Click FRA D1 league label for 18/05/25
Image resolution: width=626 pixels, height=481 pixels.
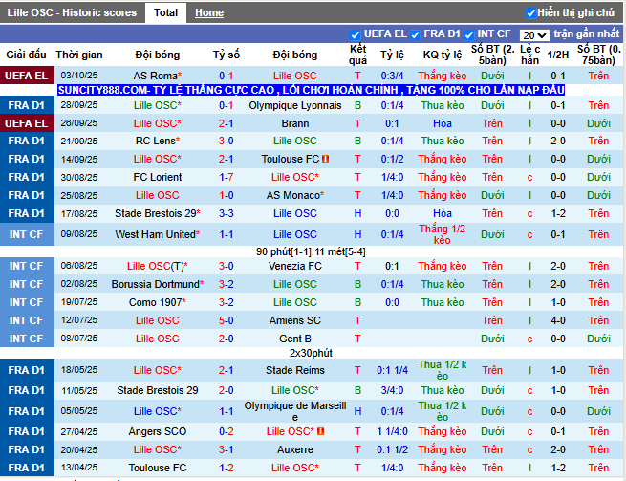click(x=27, y=370)
